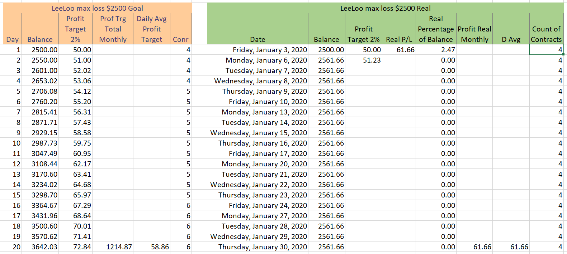
Task: Select the Friday, January 24, 2020 date cell
Action: (x=257, y=205)
